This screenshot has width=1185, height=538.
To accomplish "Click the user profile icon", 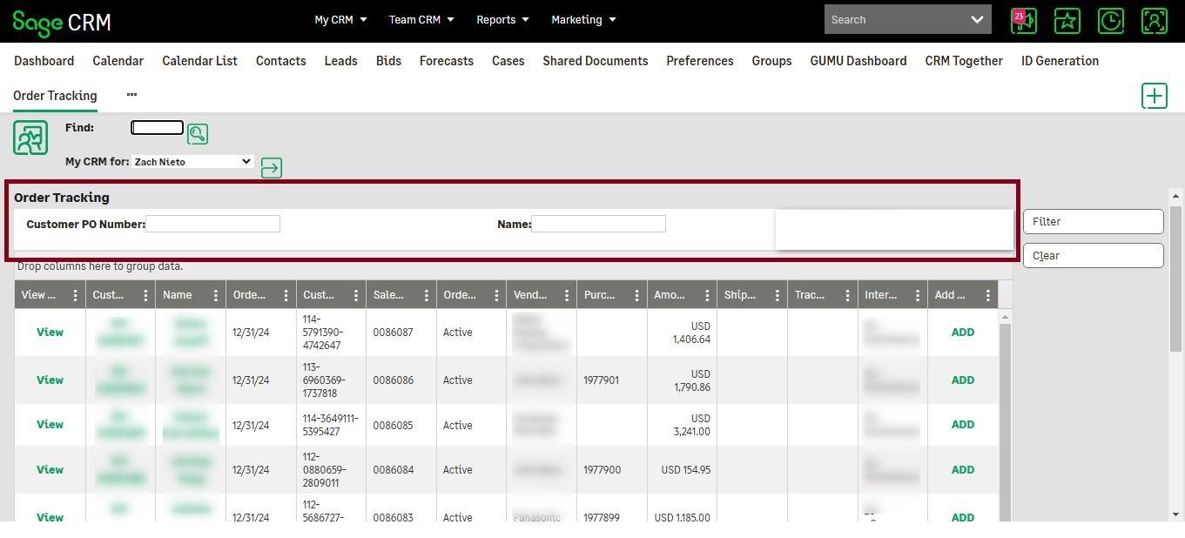I will coord(1154,21).
